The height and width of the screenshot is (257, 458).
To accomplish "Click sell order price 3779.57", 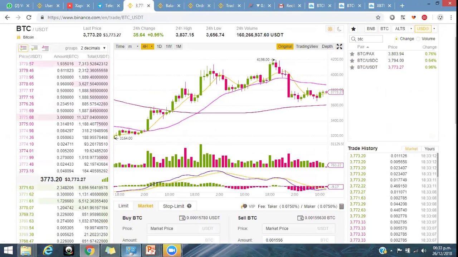I will coord(26,64).
